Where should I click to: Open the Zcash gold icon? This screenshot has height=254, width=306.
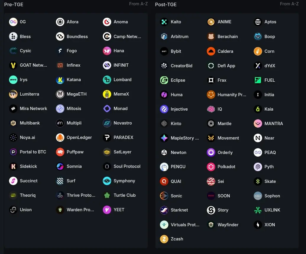pos(164,239)
